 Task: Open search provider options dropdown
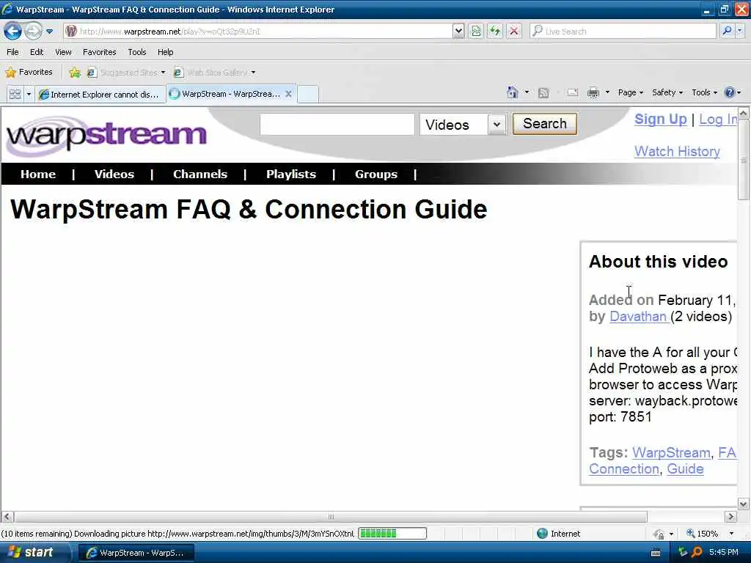(739, 32)
